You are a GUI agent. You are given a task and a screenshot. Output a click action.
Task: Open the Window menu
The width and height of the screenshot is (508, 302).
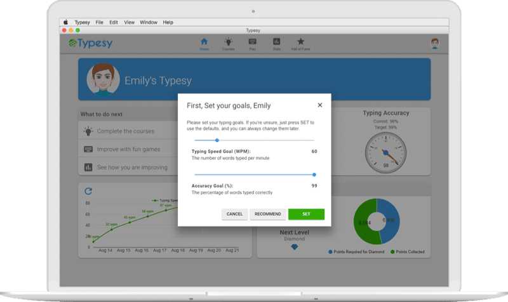coord(149,22)
